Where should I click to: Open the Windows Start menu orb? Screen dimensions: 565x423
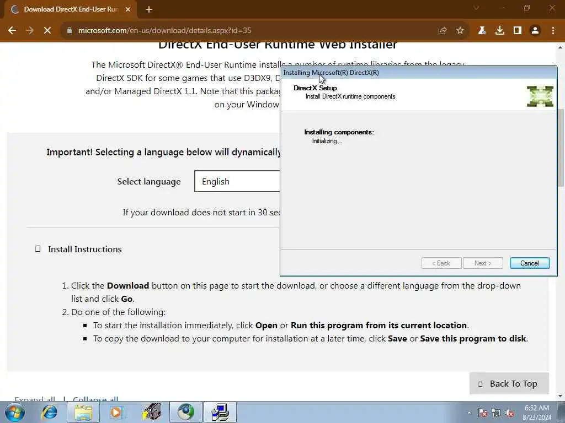click(15, 412)
